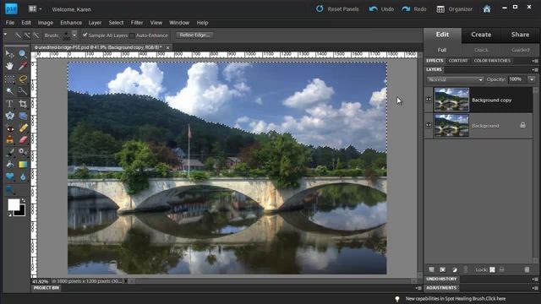Select the Magic Wand tool

pos(9,91)
